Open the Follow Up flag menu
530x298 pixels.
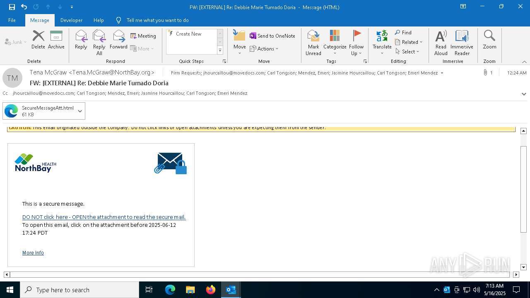click(x=356, y=42)
